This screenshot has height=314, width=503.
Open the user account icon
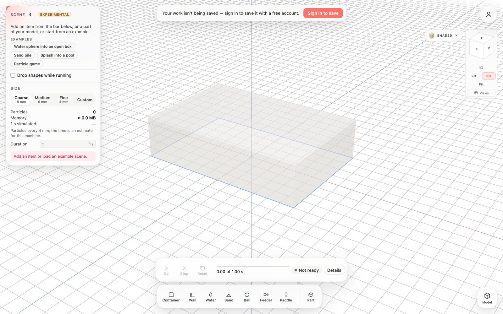(489, 14)
